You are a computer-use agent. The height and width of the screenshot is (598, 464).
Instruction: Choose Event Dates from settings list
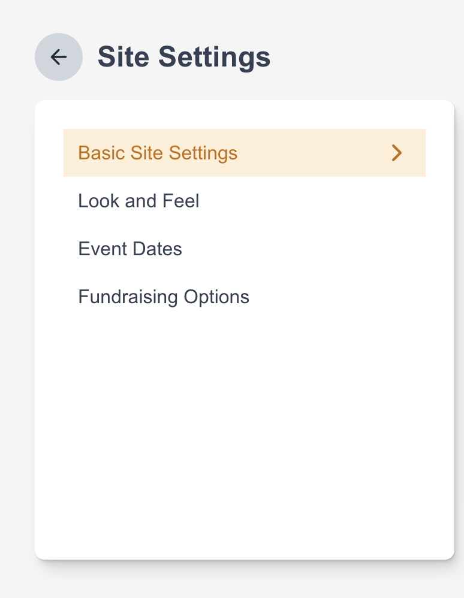130,249
